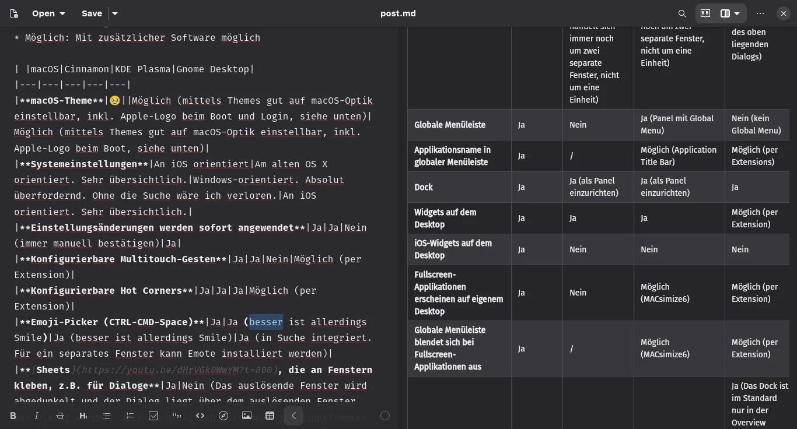
Task: Open the Save options dropdown arrow
Action: [x=115, y=13]
